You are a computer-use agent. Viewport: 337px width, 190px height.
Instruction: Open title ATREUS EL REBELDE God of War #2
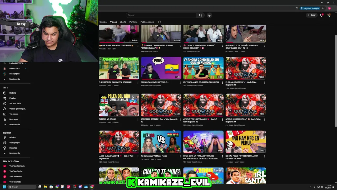[x=159, y=120]
